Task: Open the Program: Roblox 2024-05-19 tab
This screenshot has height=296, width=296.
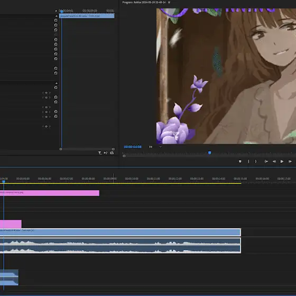Action: (144, 2)
